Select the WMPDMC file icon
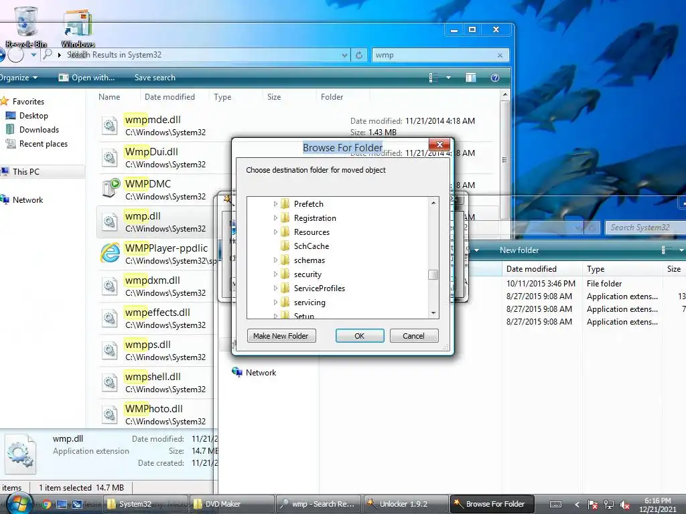This screenshot has height=514, width=686. [111, 189]
